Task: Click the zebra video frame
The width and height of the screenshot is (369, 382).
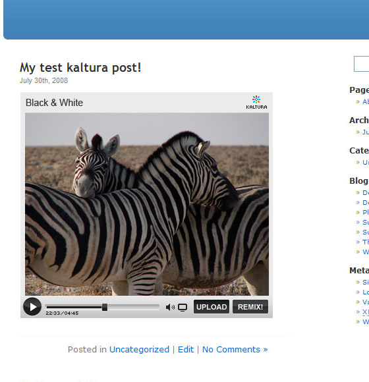Action: pyautogui.click(x=147, y=204)
